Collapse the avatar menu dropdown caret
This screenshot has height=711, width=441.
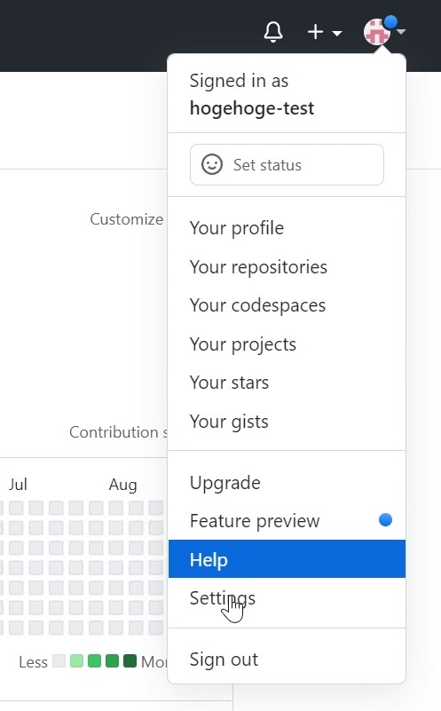[x=401, y=32]
